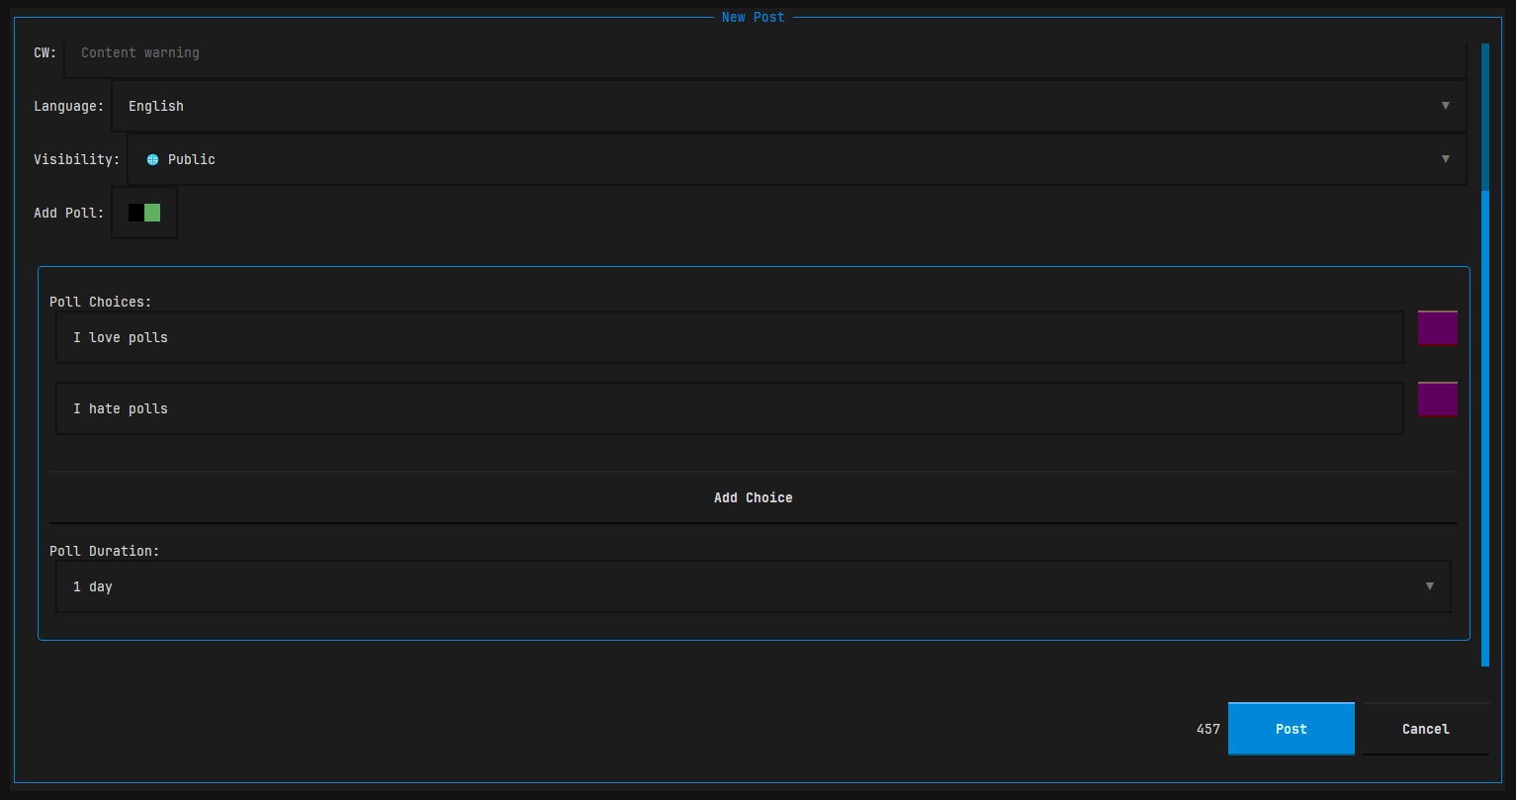Click the Language dropdown arrow
The width and height of the screenshot is (1516, 800).
[1446, 105]
